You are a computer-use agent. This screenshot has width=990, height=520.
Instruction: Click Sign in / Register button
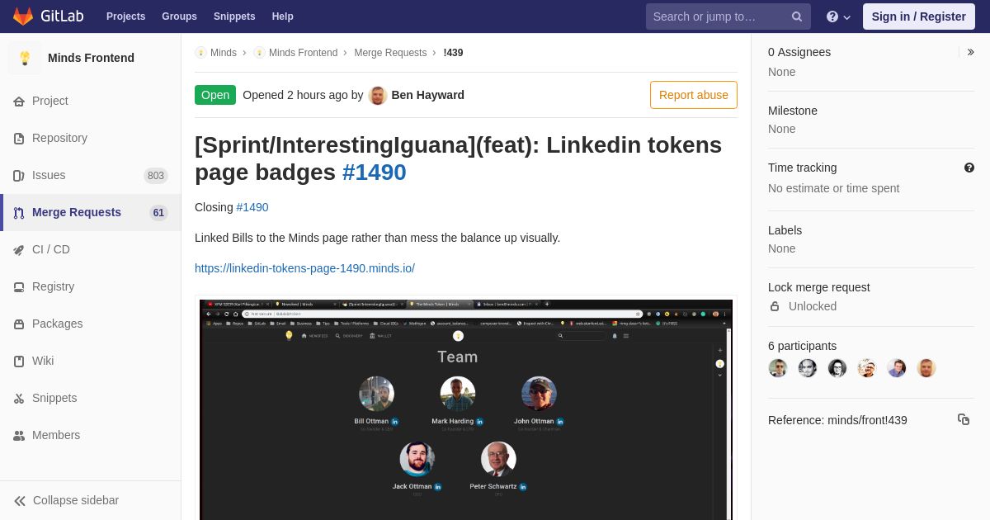tap(919, 17)
